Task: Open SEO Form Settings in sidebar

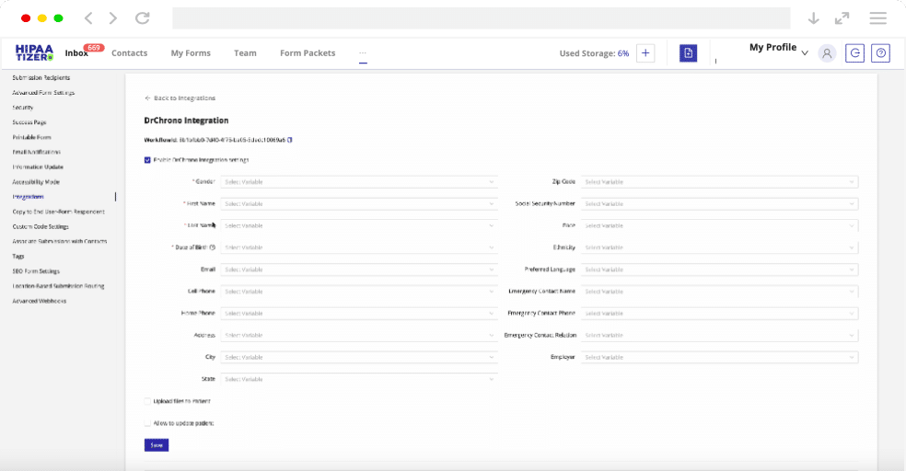Action: click(x=36, y=271)
